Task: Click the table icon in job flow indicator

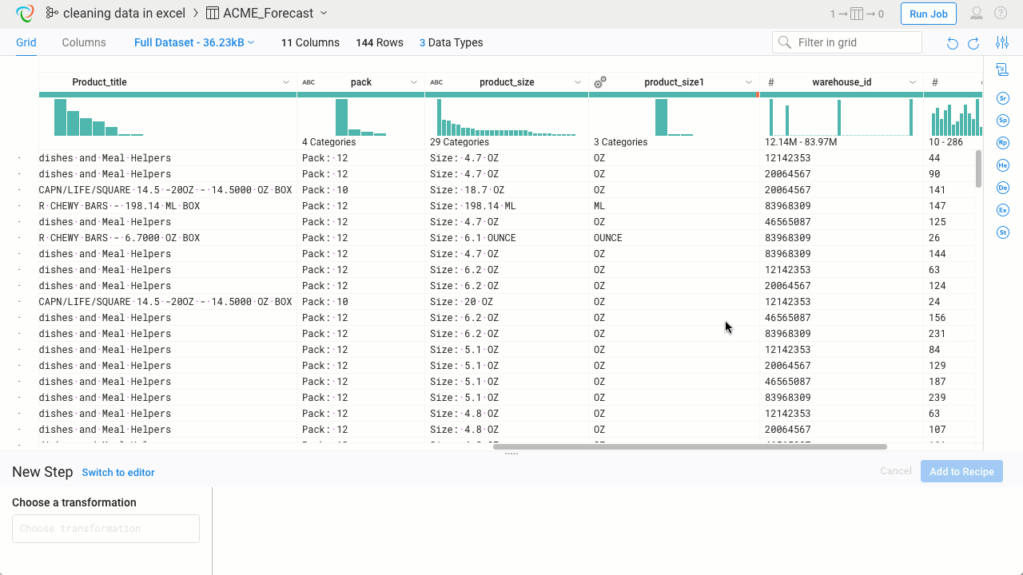Action: pyautogui.click(x=857, y=14)
